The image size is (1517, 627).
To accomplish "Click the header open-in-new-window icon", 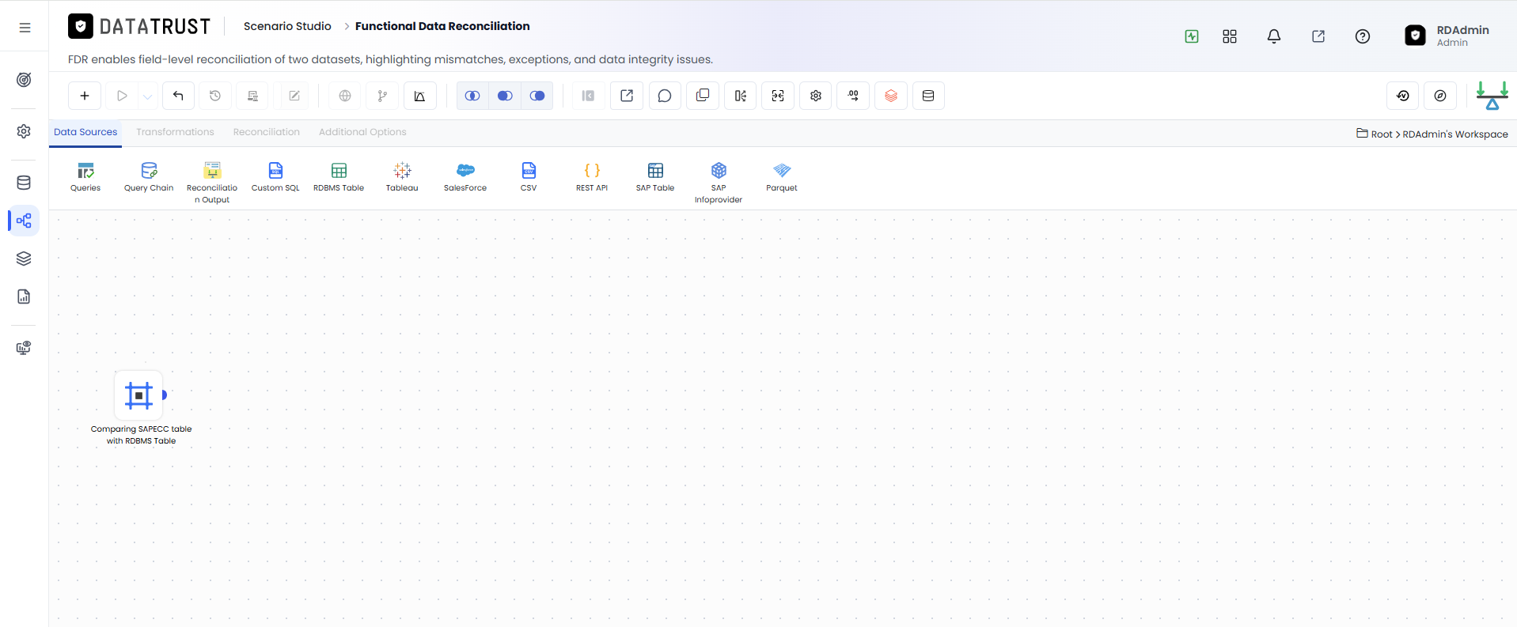I will tap(1318, 36).
